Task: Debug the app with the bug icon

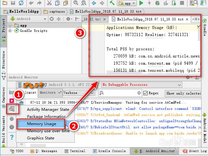Action: pos(157,3)
